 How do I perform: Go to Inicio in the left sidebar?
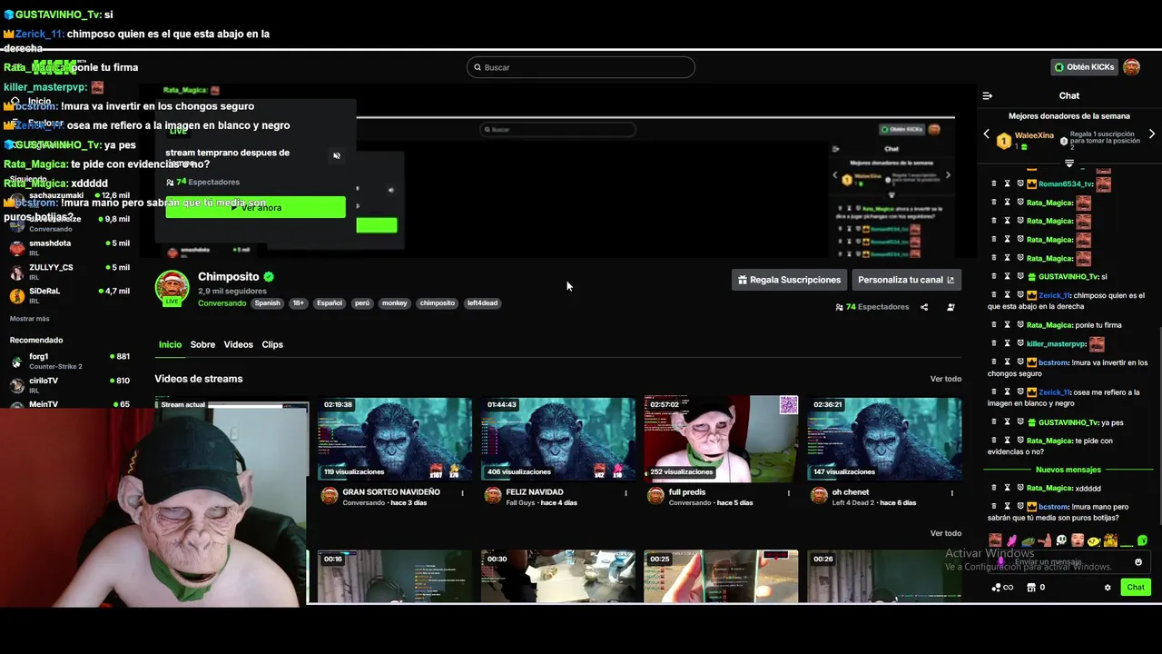coord(31,102)
